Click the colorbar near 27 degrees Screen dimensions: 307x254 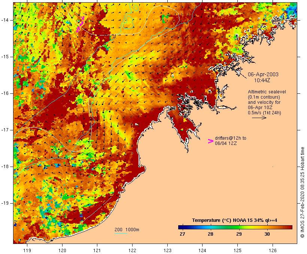click(182, 227)
